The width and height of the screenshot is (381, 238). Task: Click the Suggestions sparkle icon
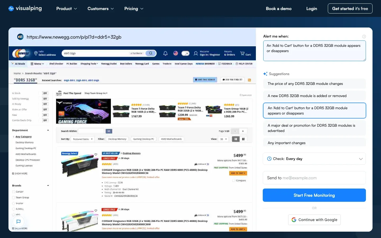(265, 74)
